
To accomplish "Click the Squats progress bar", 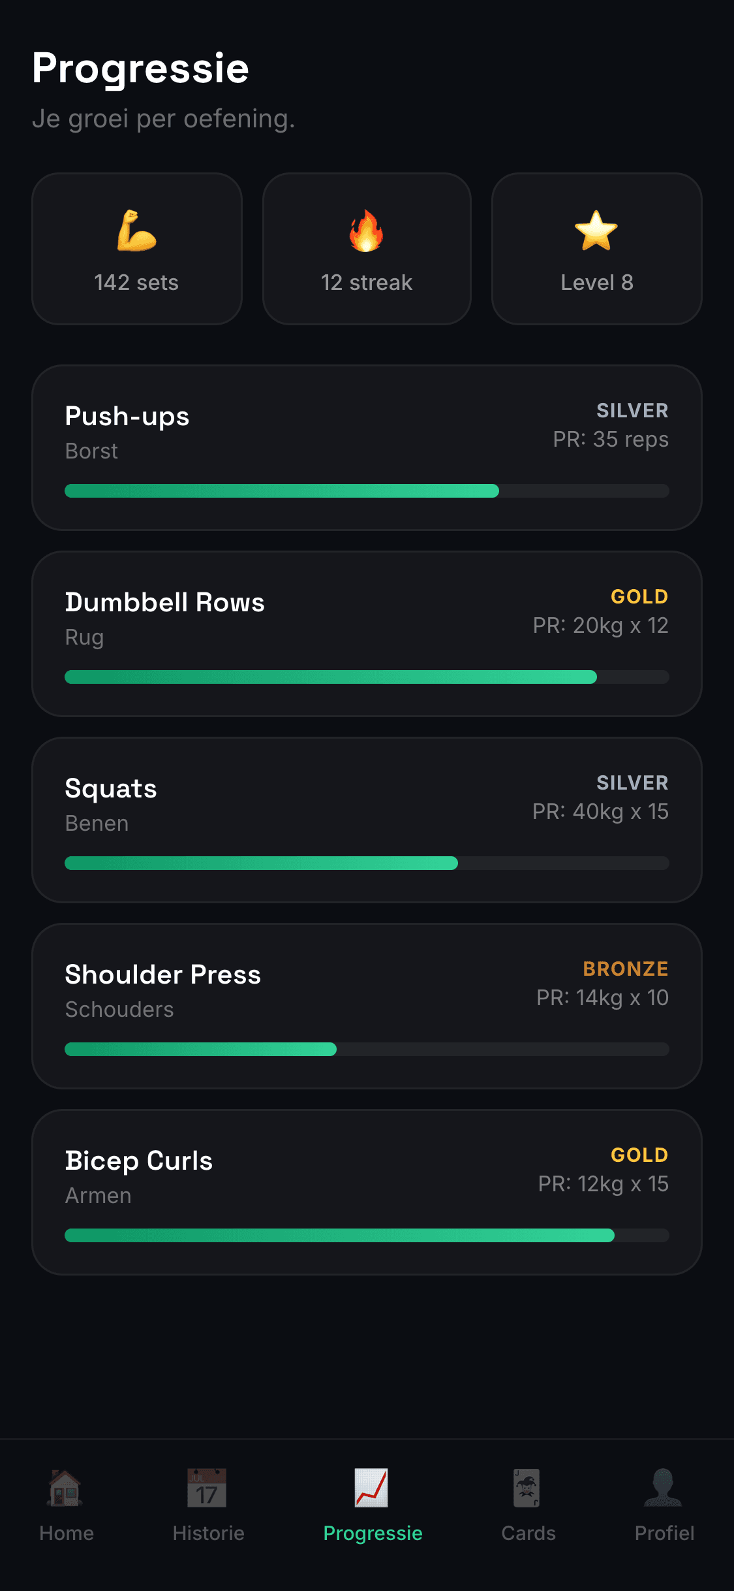I will pos(367,863).
